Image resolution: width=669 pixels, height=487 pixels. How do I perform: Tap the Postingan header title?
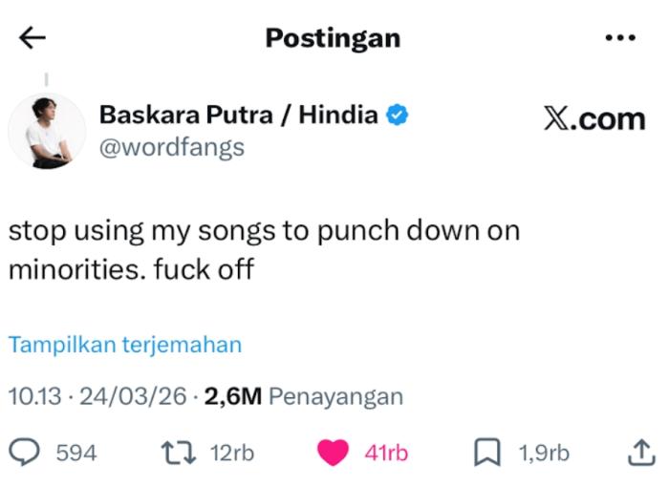pos(333,37)
